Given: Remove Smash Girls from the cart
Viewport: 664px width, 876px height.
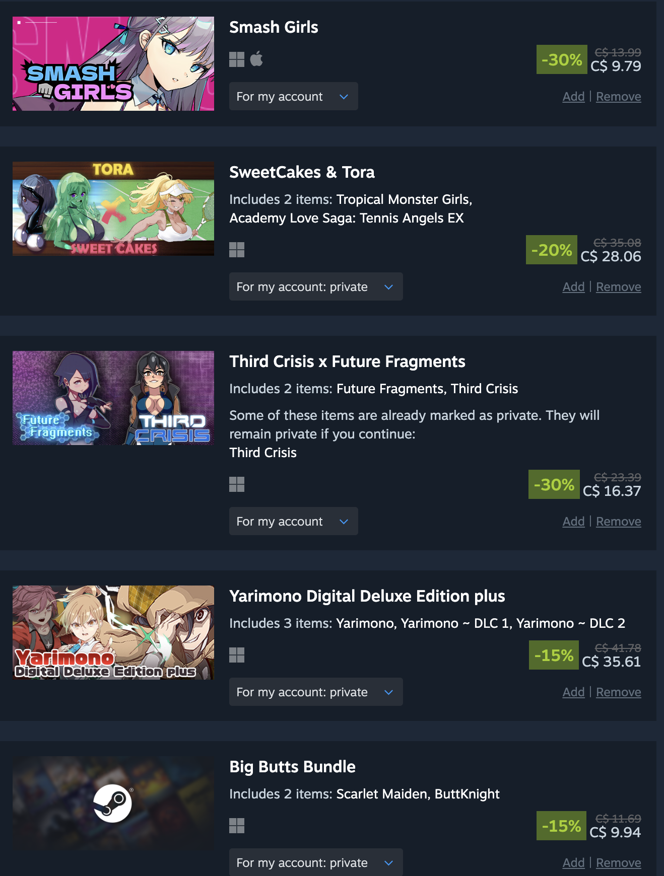Looking at the screenshot, I should coord(619,97).
